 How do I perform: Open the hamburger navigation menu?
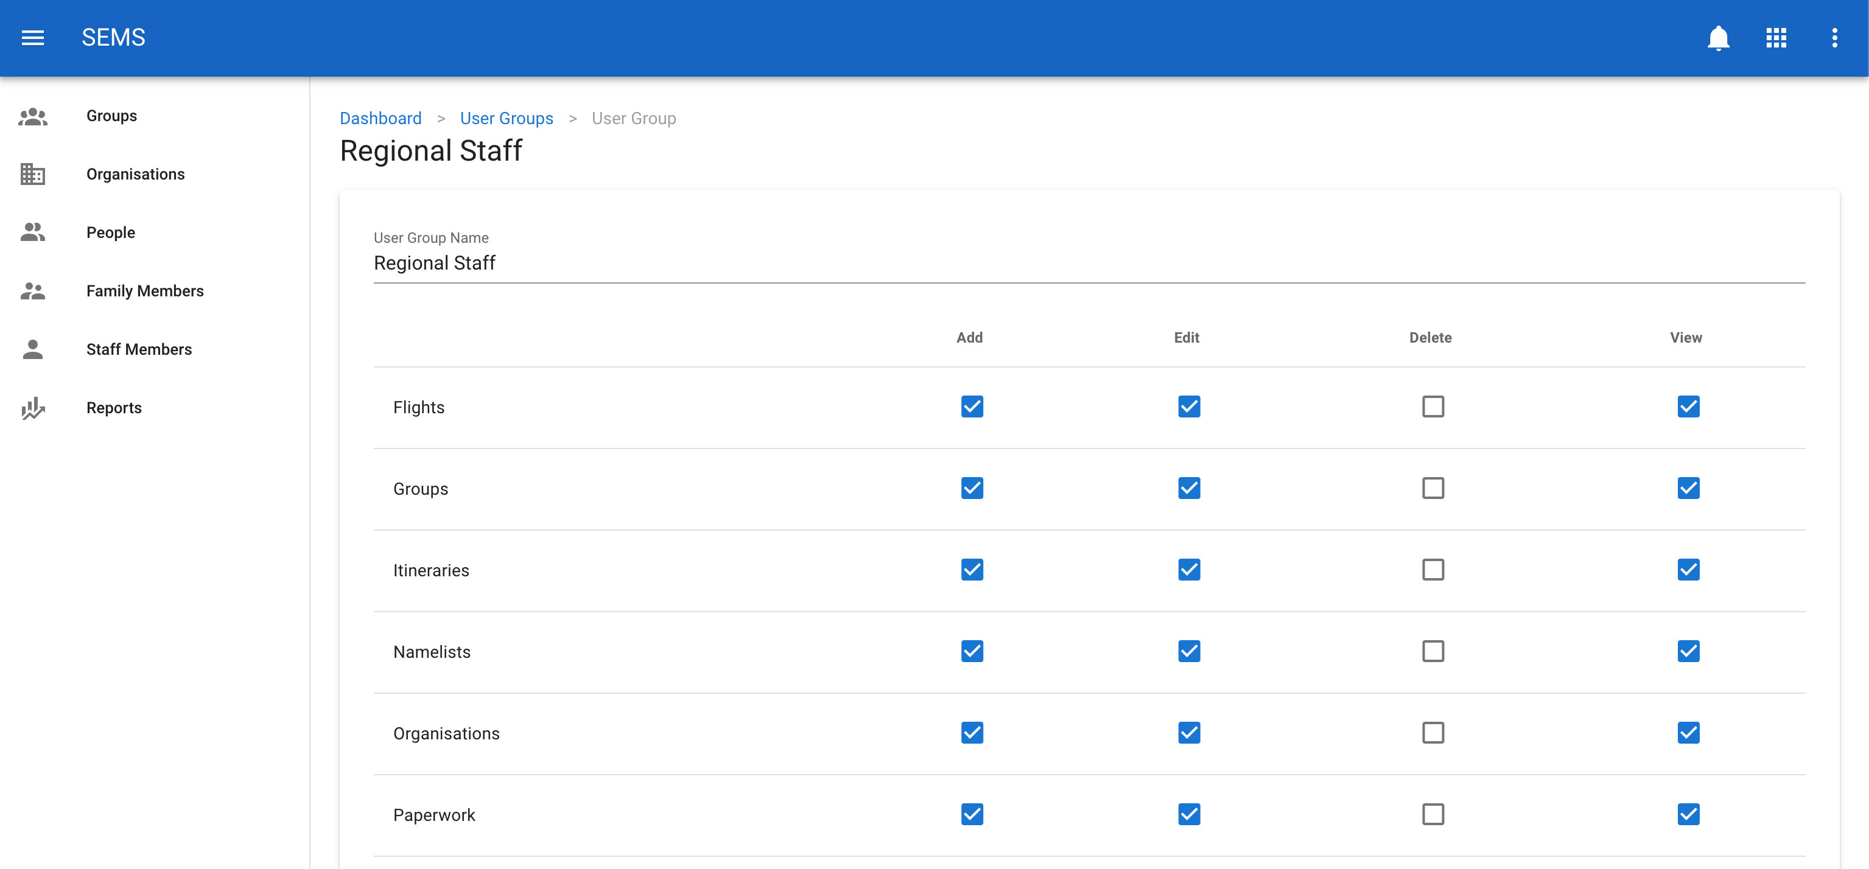tap(33, 38)
